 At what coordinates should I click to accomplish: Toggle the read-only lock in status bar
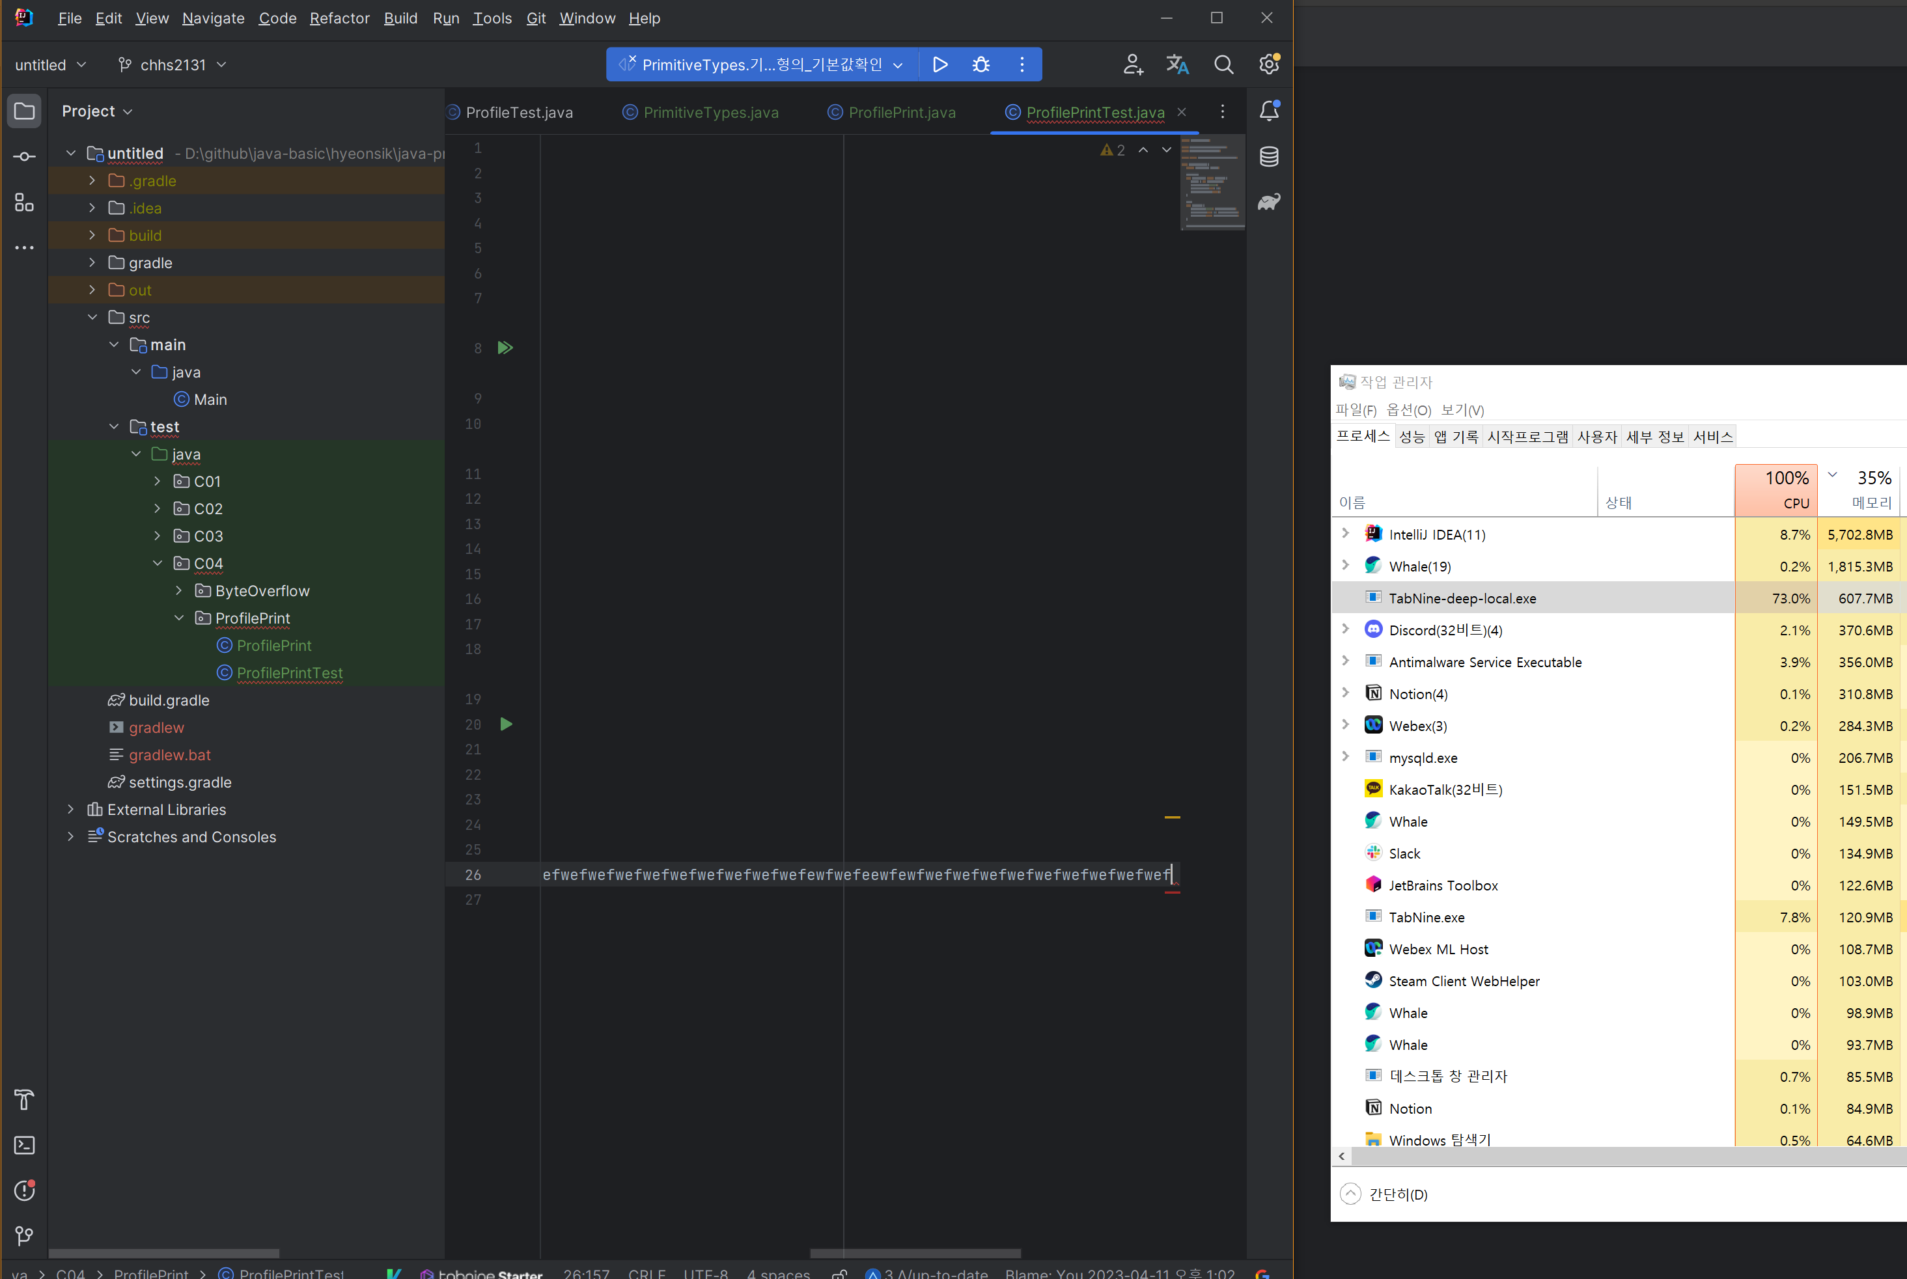pos(839,1272)
